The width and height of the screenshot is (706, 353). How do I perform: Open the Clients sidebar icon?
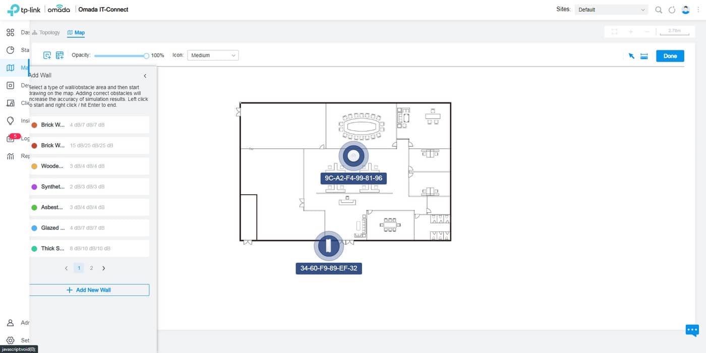10,103
